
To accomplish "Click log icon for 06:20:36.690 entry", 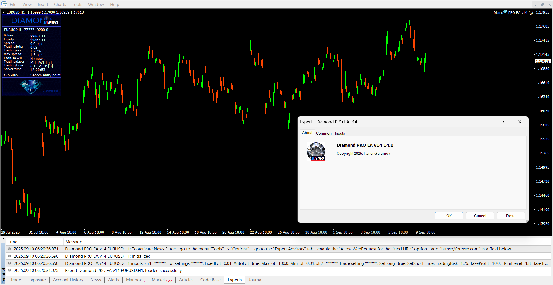I will (10, 256).
